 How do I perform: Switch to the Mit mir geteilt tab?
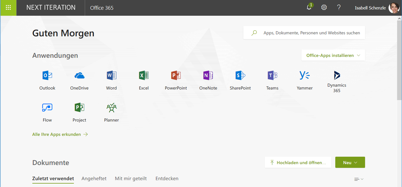pos(131,178)
